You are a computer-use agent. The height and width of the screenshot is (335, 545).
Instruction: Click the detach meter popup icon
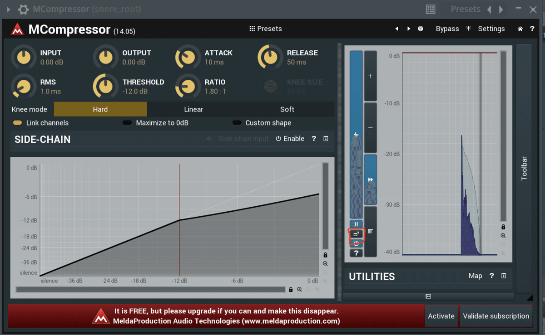point(356,234)
